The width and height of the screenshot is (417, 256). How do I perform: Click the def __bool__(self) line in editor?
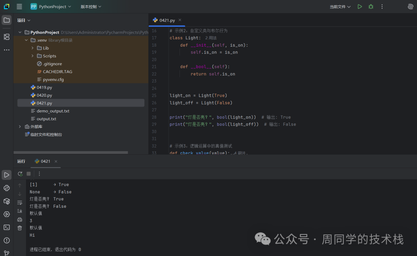[x=205, y=67]
